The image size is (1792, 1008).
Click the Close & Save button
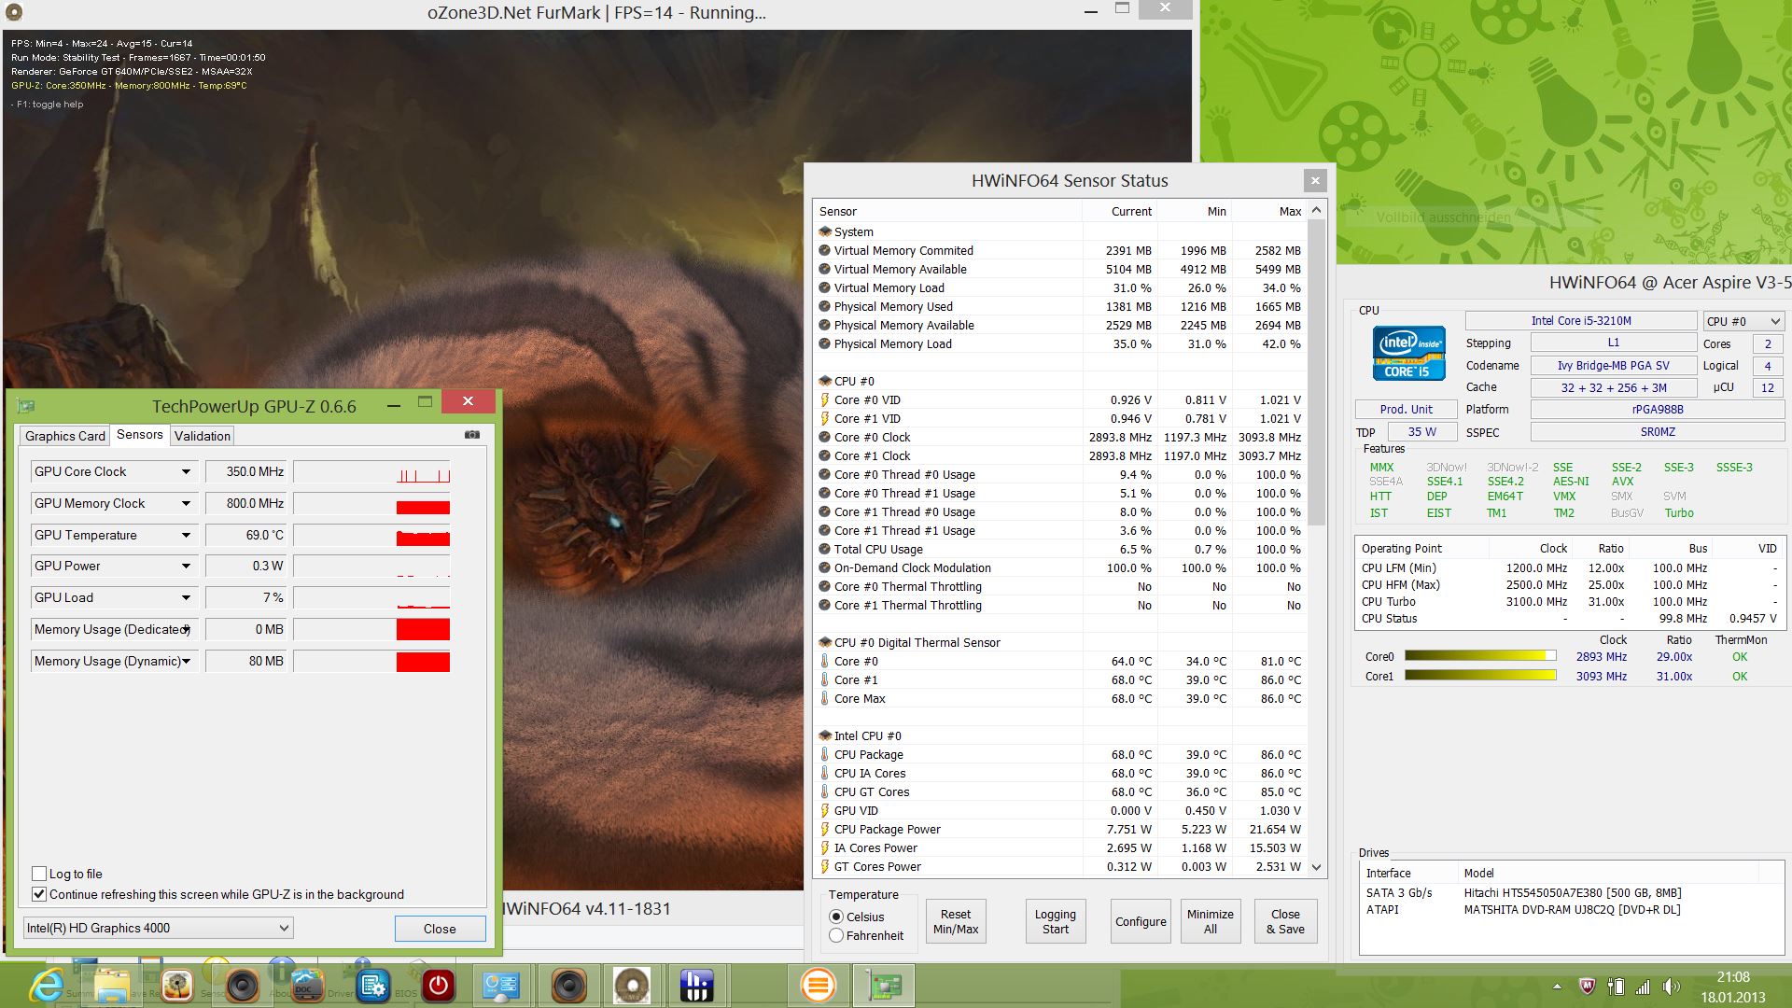(x=1285, y=921)
